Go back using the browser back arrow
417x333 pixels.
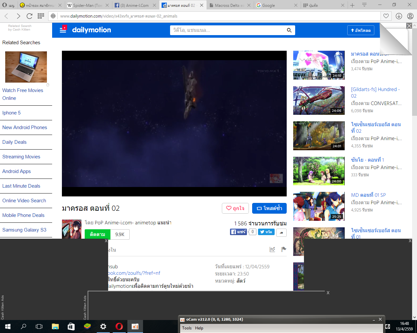[x=6, y=16]
